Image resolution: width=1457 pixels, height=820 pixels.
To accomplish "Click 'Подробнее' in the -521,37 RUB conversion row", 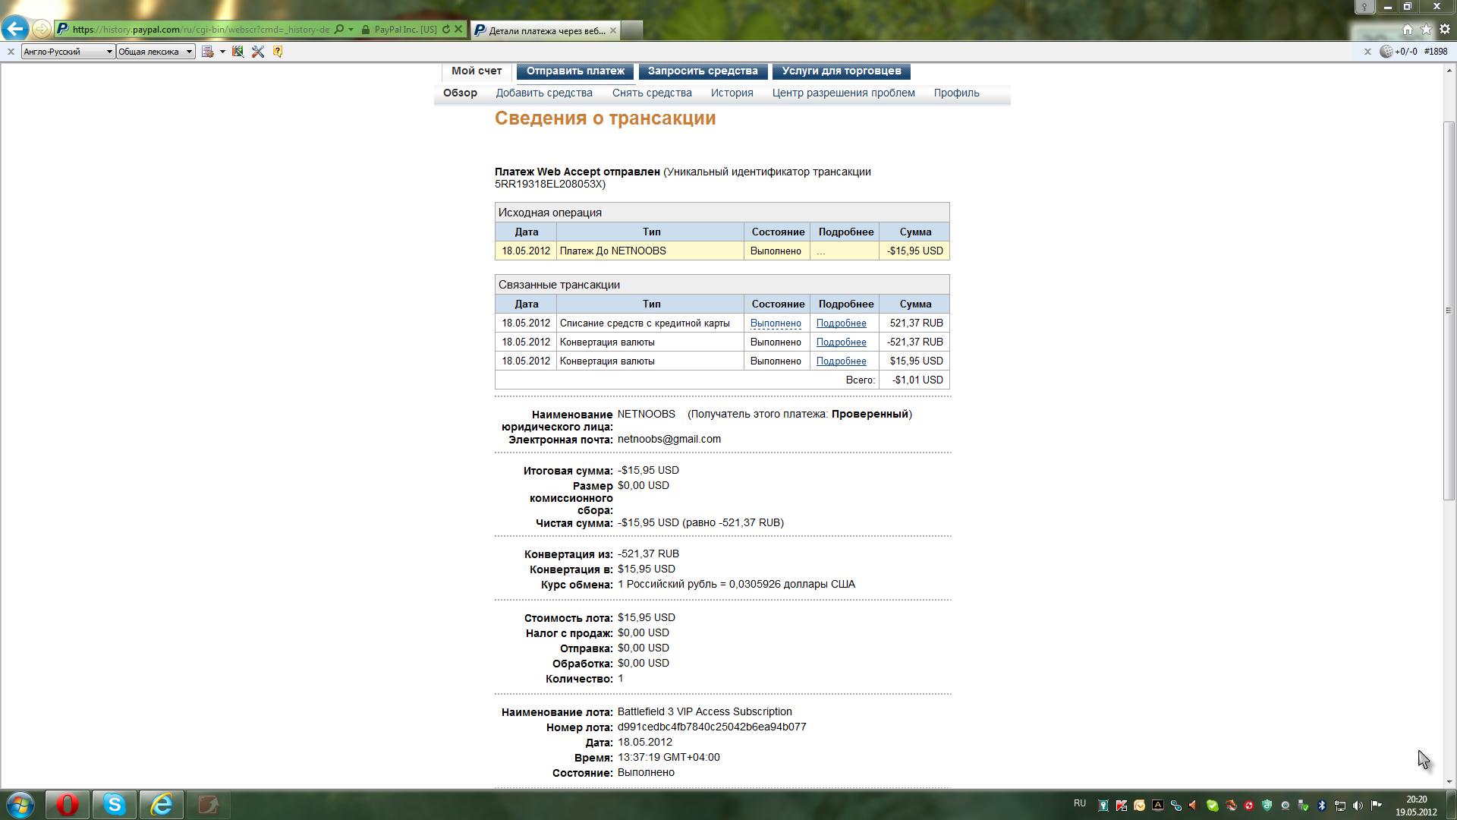I will pyautogui.click(x=841, y=342).
